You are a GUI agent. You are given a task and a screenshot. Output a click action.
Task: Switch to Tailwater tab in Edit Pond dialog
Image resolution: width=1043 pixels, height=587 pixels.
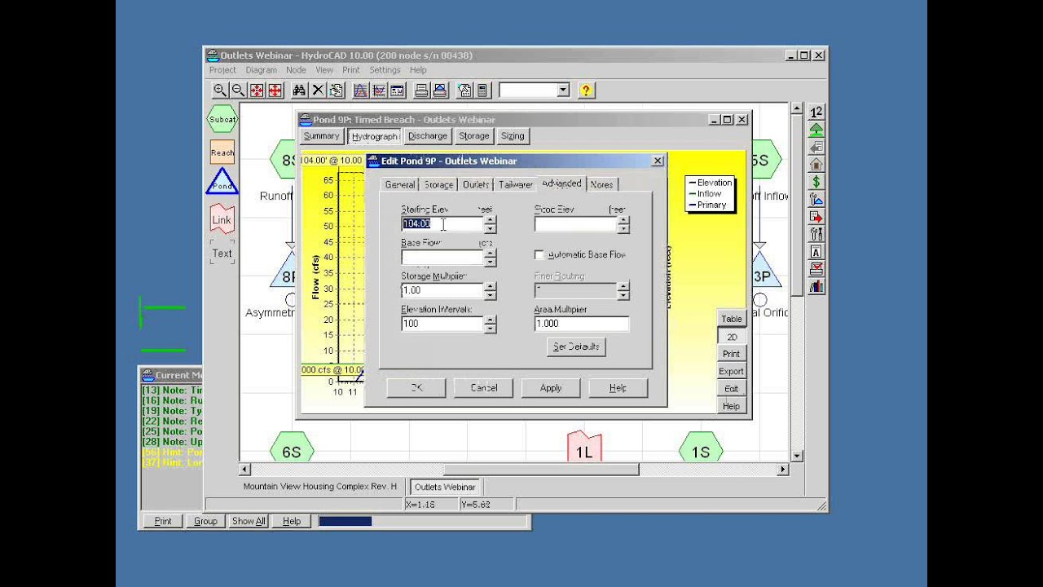pyautogui.click(x=515, y=185)
